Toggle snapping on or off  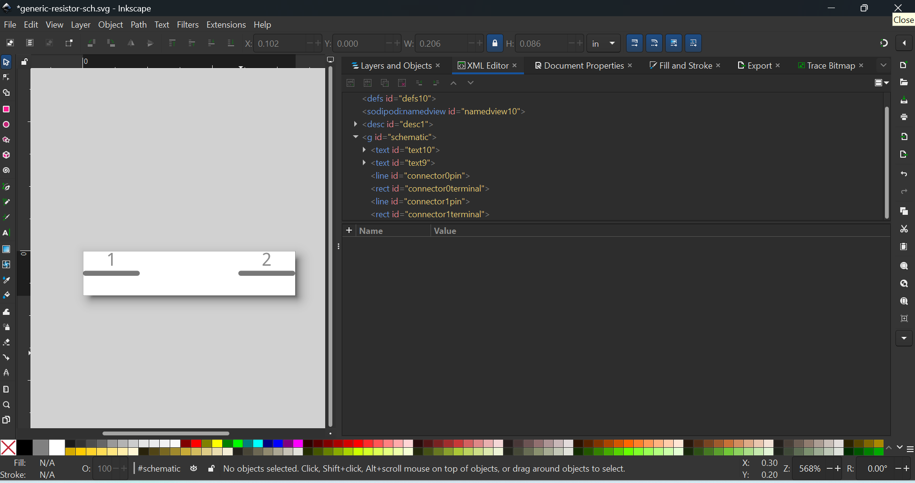tap(884, 43)
